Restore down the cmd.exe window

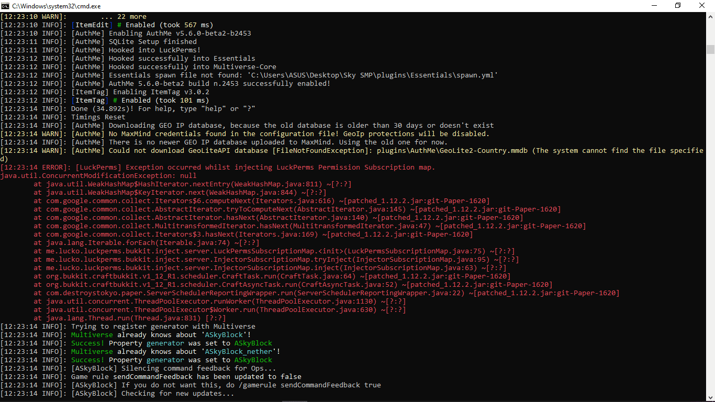[x=678, y=6]
